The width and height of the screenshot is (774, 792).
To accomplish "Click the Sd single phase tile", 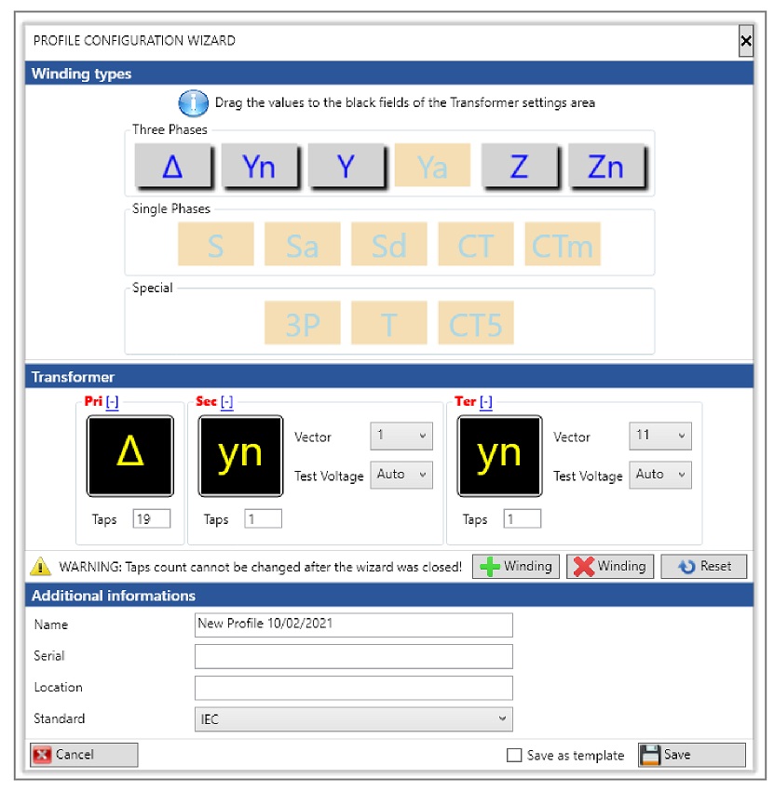I will tap(389, 244).
